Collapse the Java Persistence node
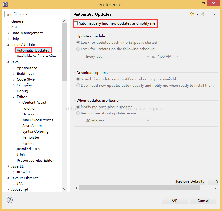This screenshot has height=211, width=222. (8, 178)
